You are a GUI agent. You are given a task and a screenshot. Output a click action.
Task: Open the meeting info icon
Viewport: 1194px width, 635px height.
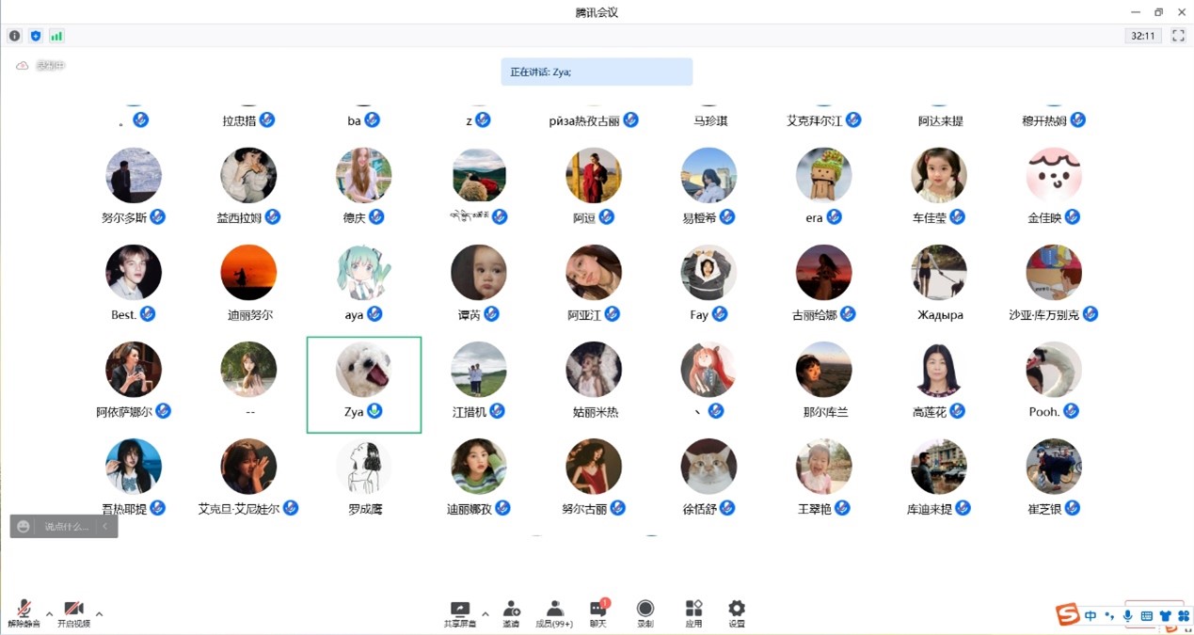tap(14, 36)
